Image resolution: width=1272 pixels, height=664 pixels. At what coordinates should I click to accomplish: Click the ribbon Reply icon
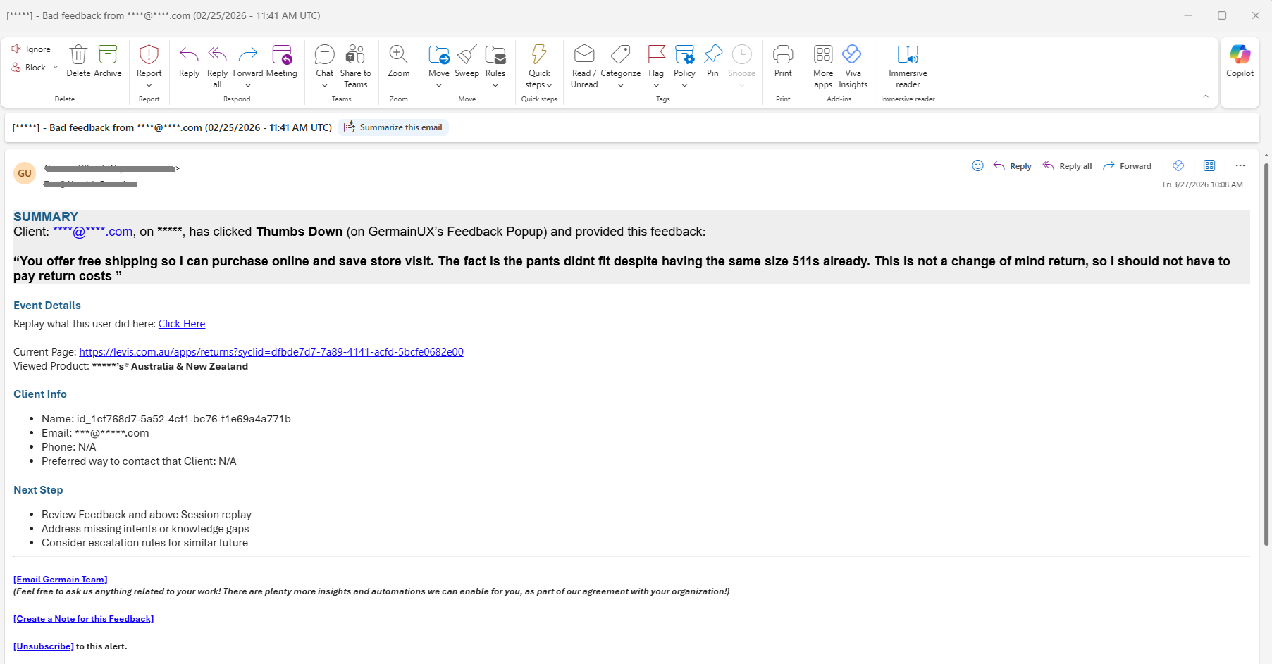189,61
